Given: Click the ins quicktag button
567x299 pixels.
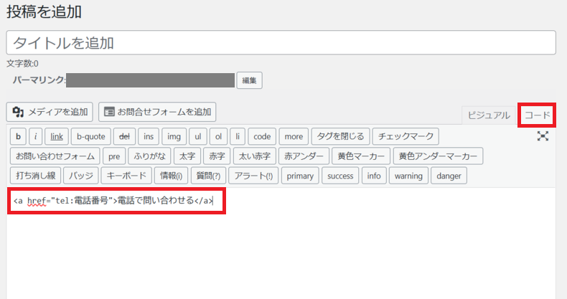Looking at the screenshot, I should point(149,136).
